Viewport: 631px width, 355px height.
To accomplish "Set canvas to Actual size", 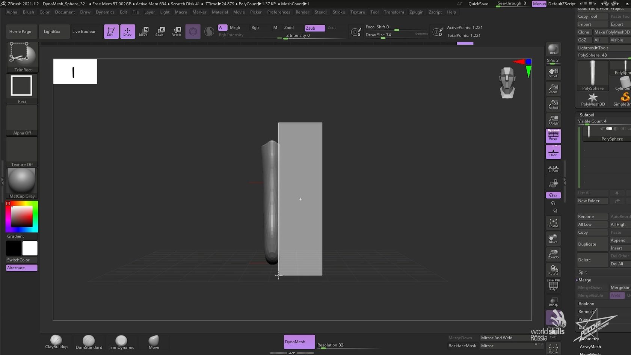I will tap(553, 104).
